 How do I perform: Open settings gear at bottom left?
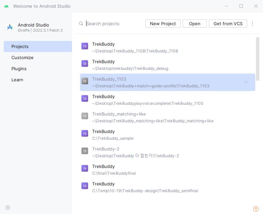[x=8, y=208]
